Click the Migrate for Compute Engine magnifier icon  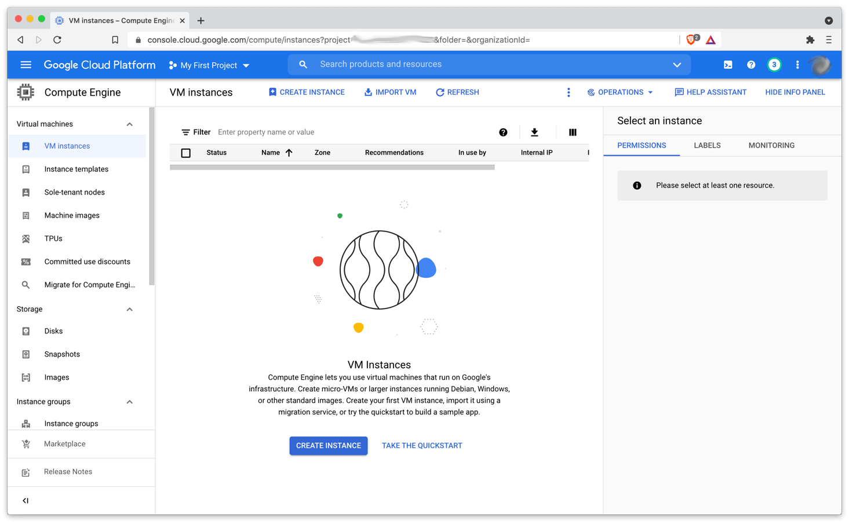pos(25,285)
